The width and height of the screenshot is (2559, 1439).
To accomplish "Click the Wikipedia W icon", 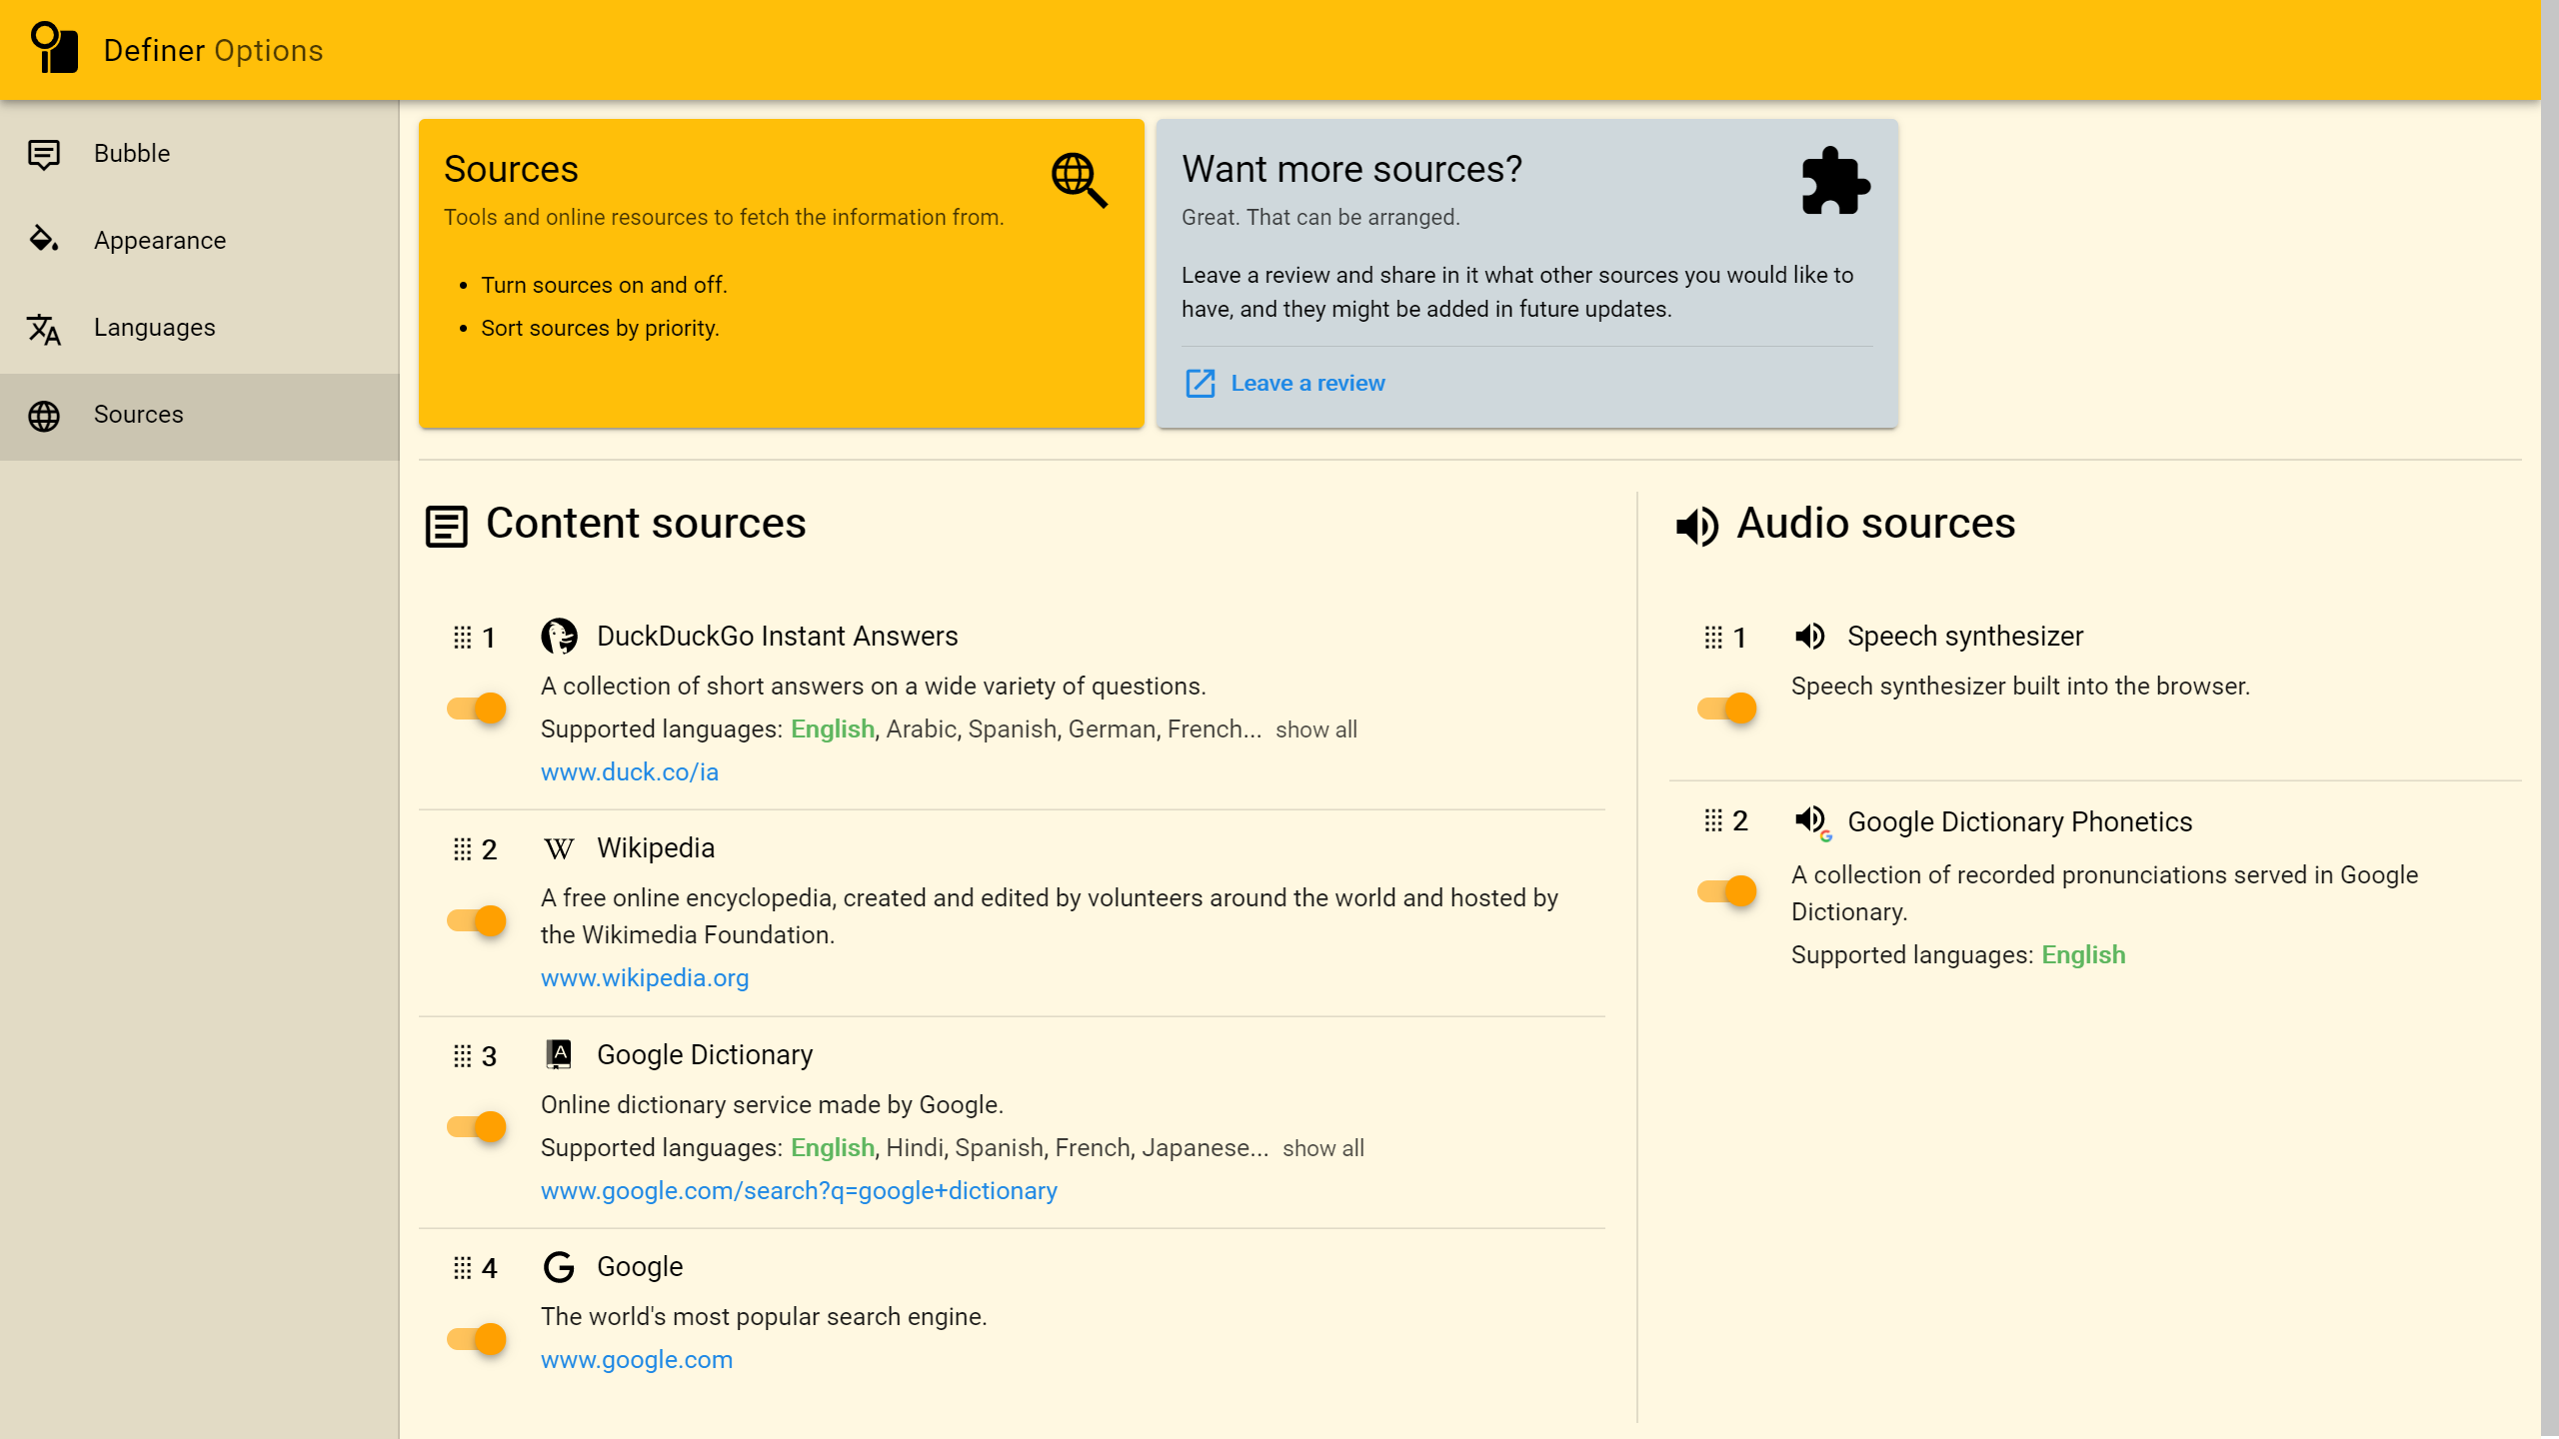I will click(559, 849).
